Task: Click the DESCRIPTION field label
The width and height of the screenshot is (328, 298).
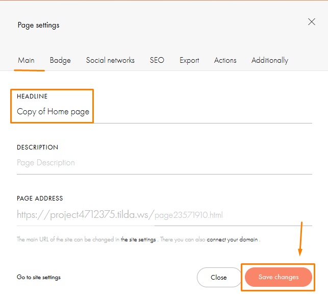Action: pos(37,147)
